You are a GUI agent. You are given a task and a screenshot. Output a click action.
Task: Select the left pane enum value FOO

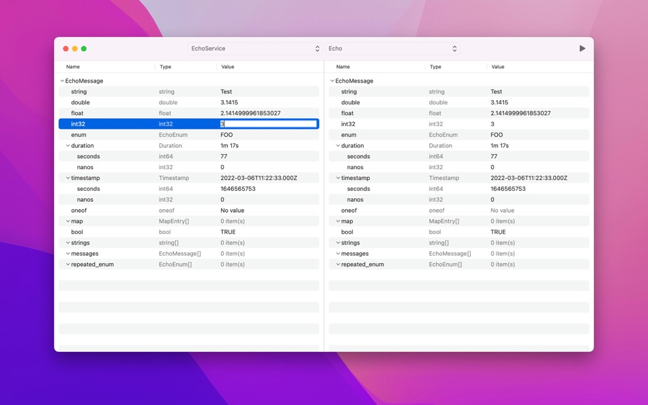tap(226, 135)
